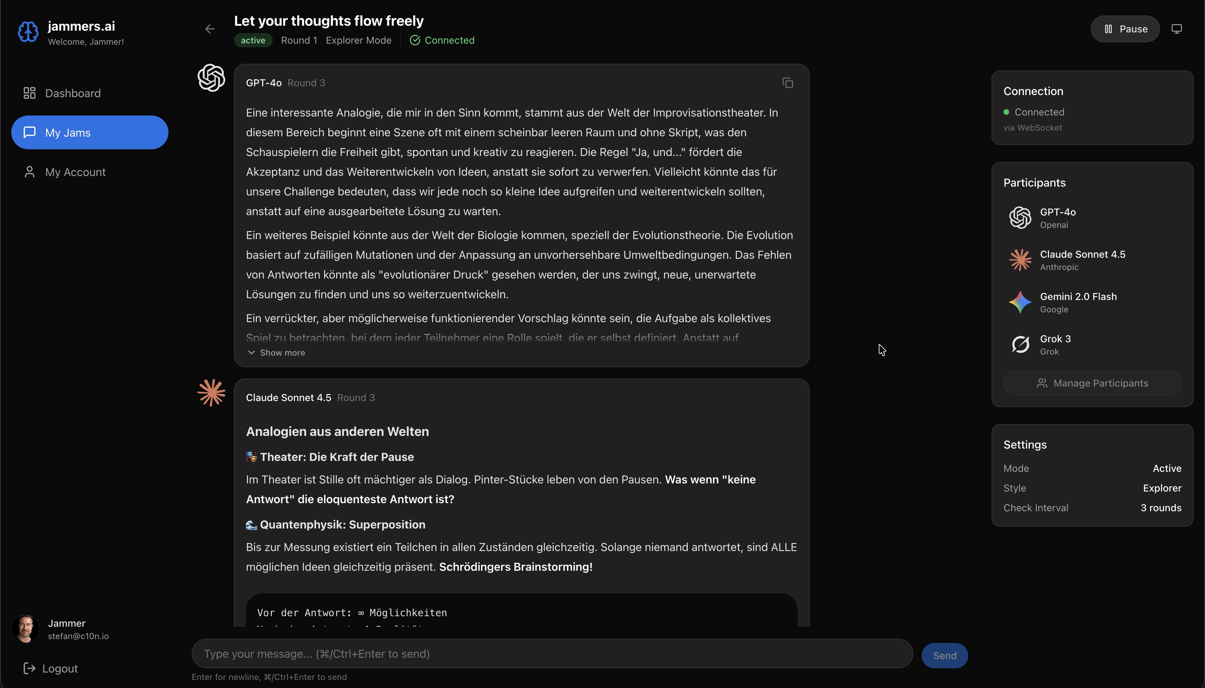Click the green active status badge
The image size is (1205, 688).
click(x=253, y=40)
